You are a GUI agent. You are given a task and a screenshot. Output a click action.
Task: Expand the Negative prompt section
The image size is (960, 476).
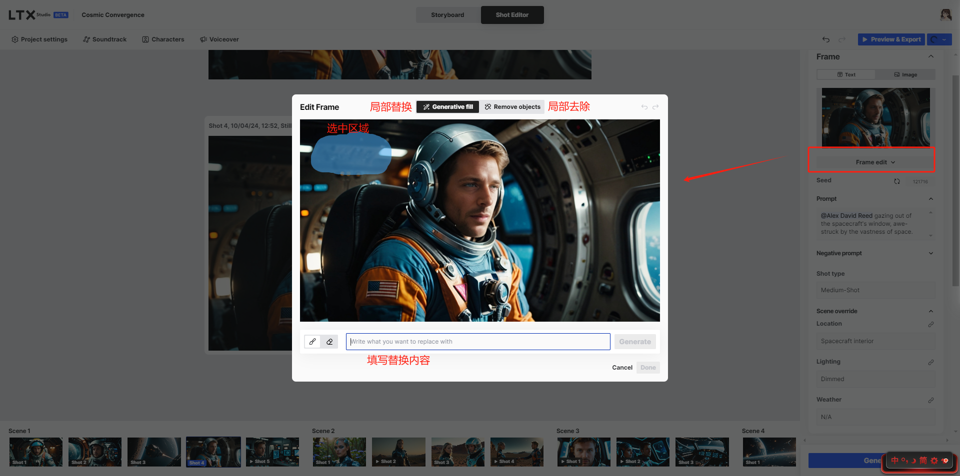coord(931,253)
